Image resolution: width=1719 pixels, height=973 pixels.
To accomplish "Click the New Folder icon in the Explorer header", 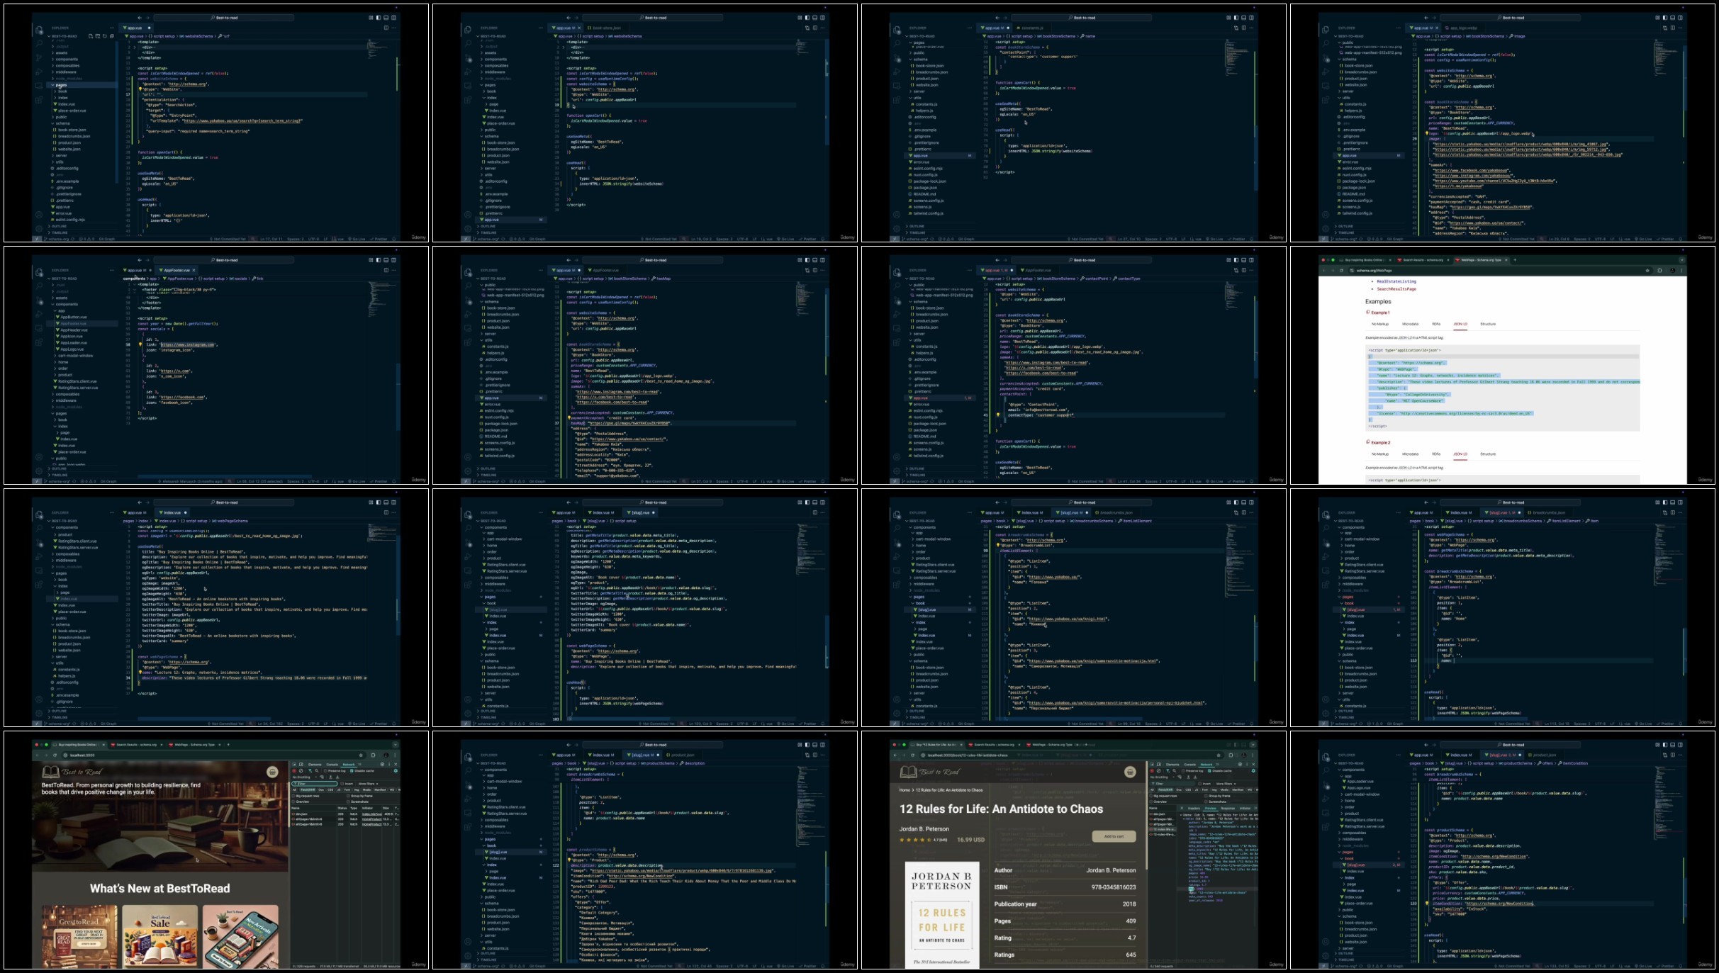I will coord(98,36).
